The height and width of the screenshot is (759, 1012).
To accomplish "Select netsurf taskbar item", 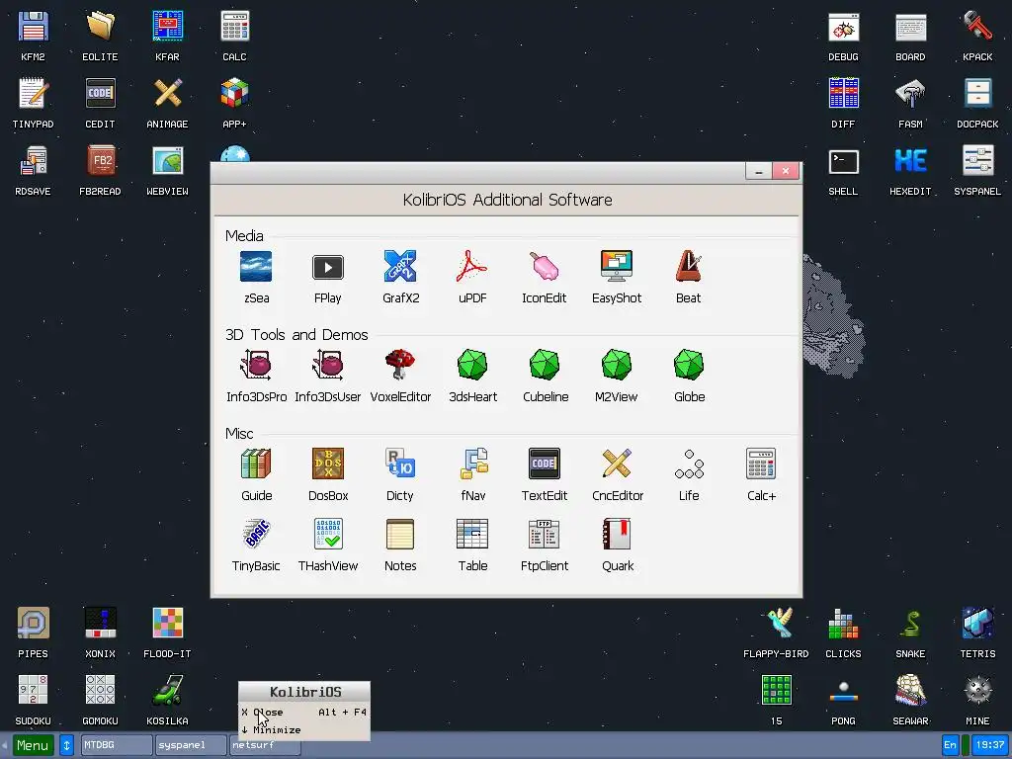I will tap(265, 747).
